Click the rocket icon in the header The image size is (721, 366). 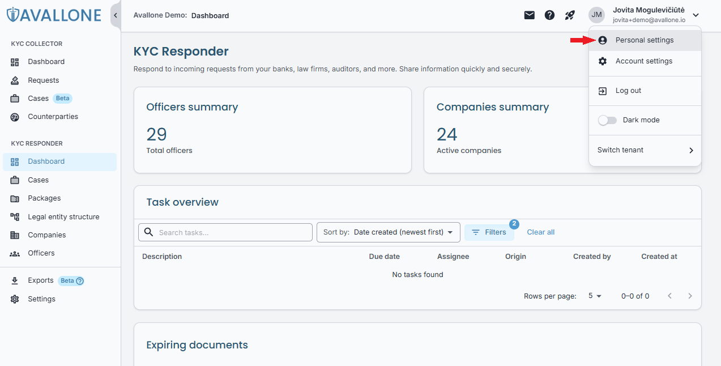pyautogui.click(x=570, y=15)
